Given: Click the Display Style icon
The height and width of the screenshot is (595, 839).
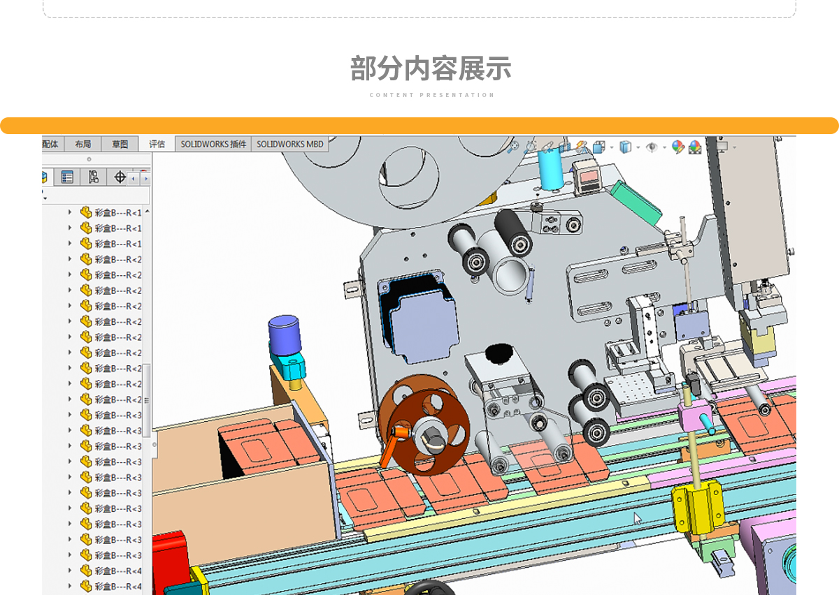Looking at the screenshot, I should point(626,147).
